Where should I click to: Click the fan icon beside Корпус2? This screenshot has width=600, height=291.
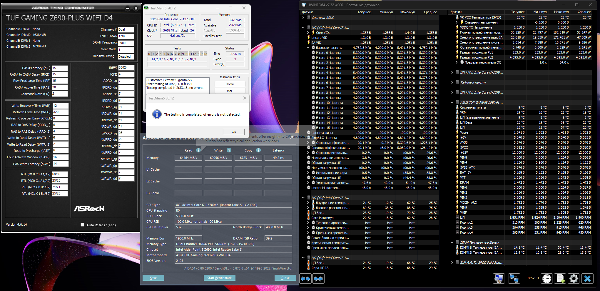457,222
